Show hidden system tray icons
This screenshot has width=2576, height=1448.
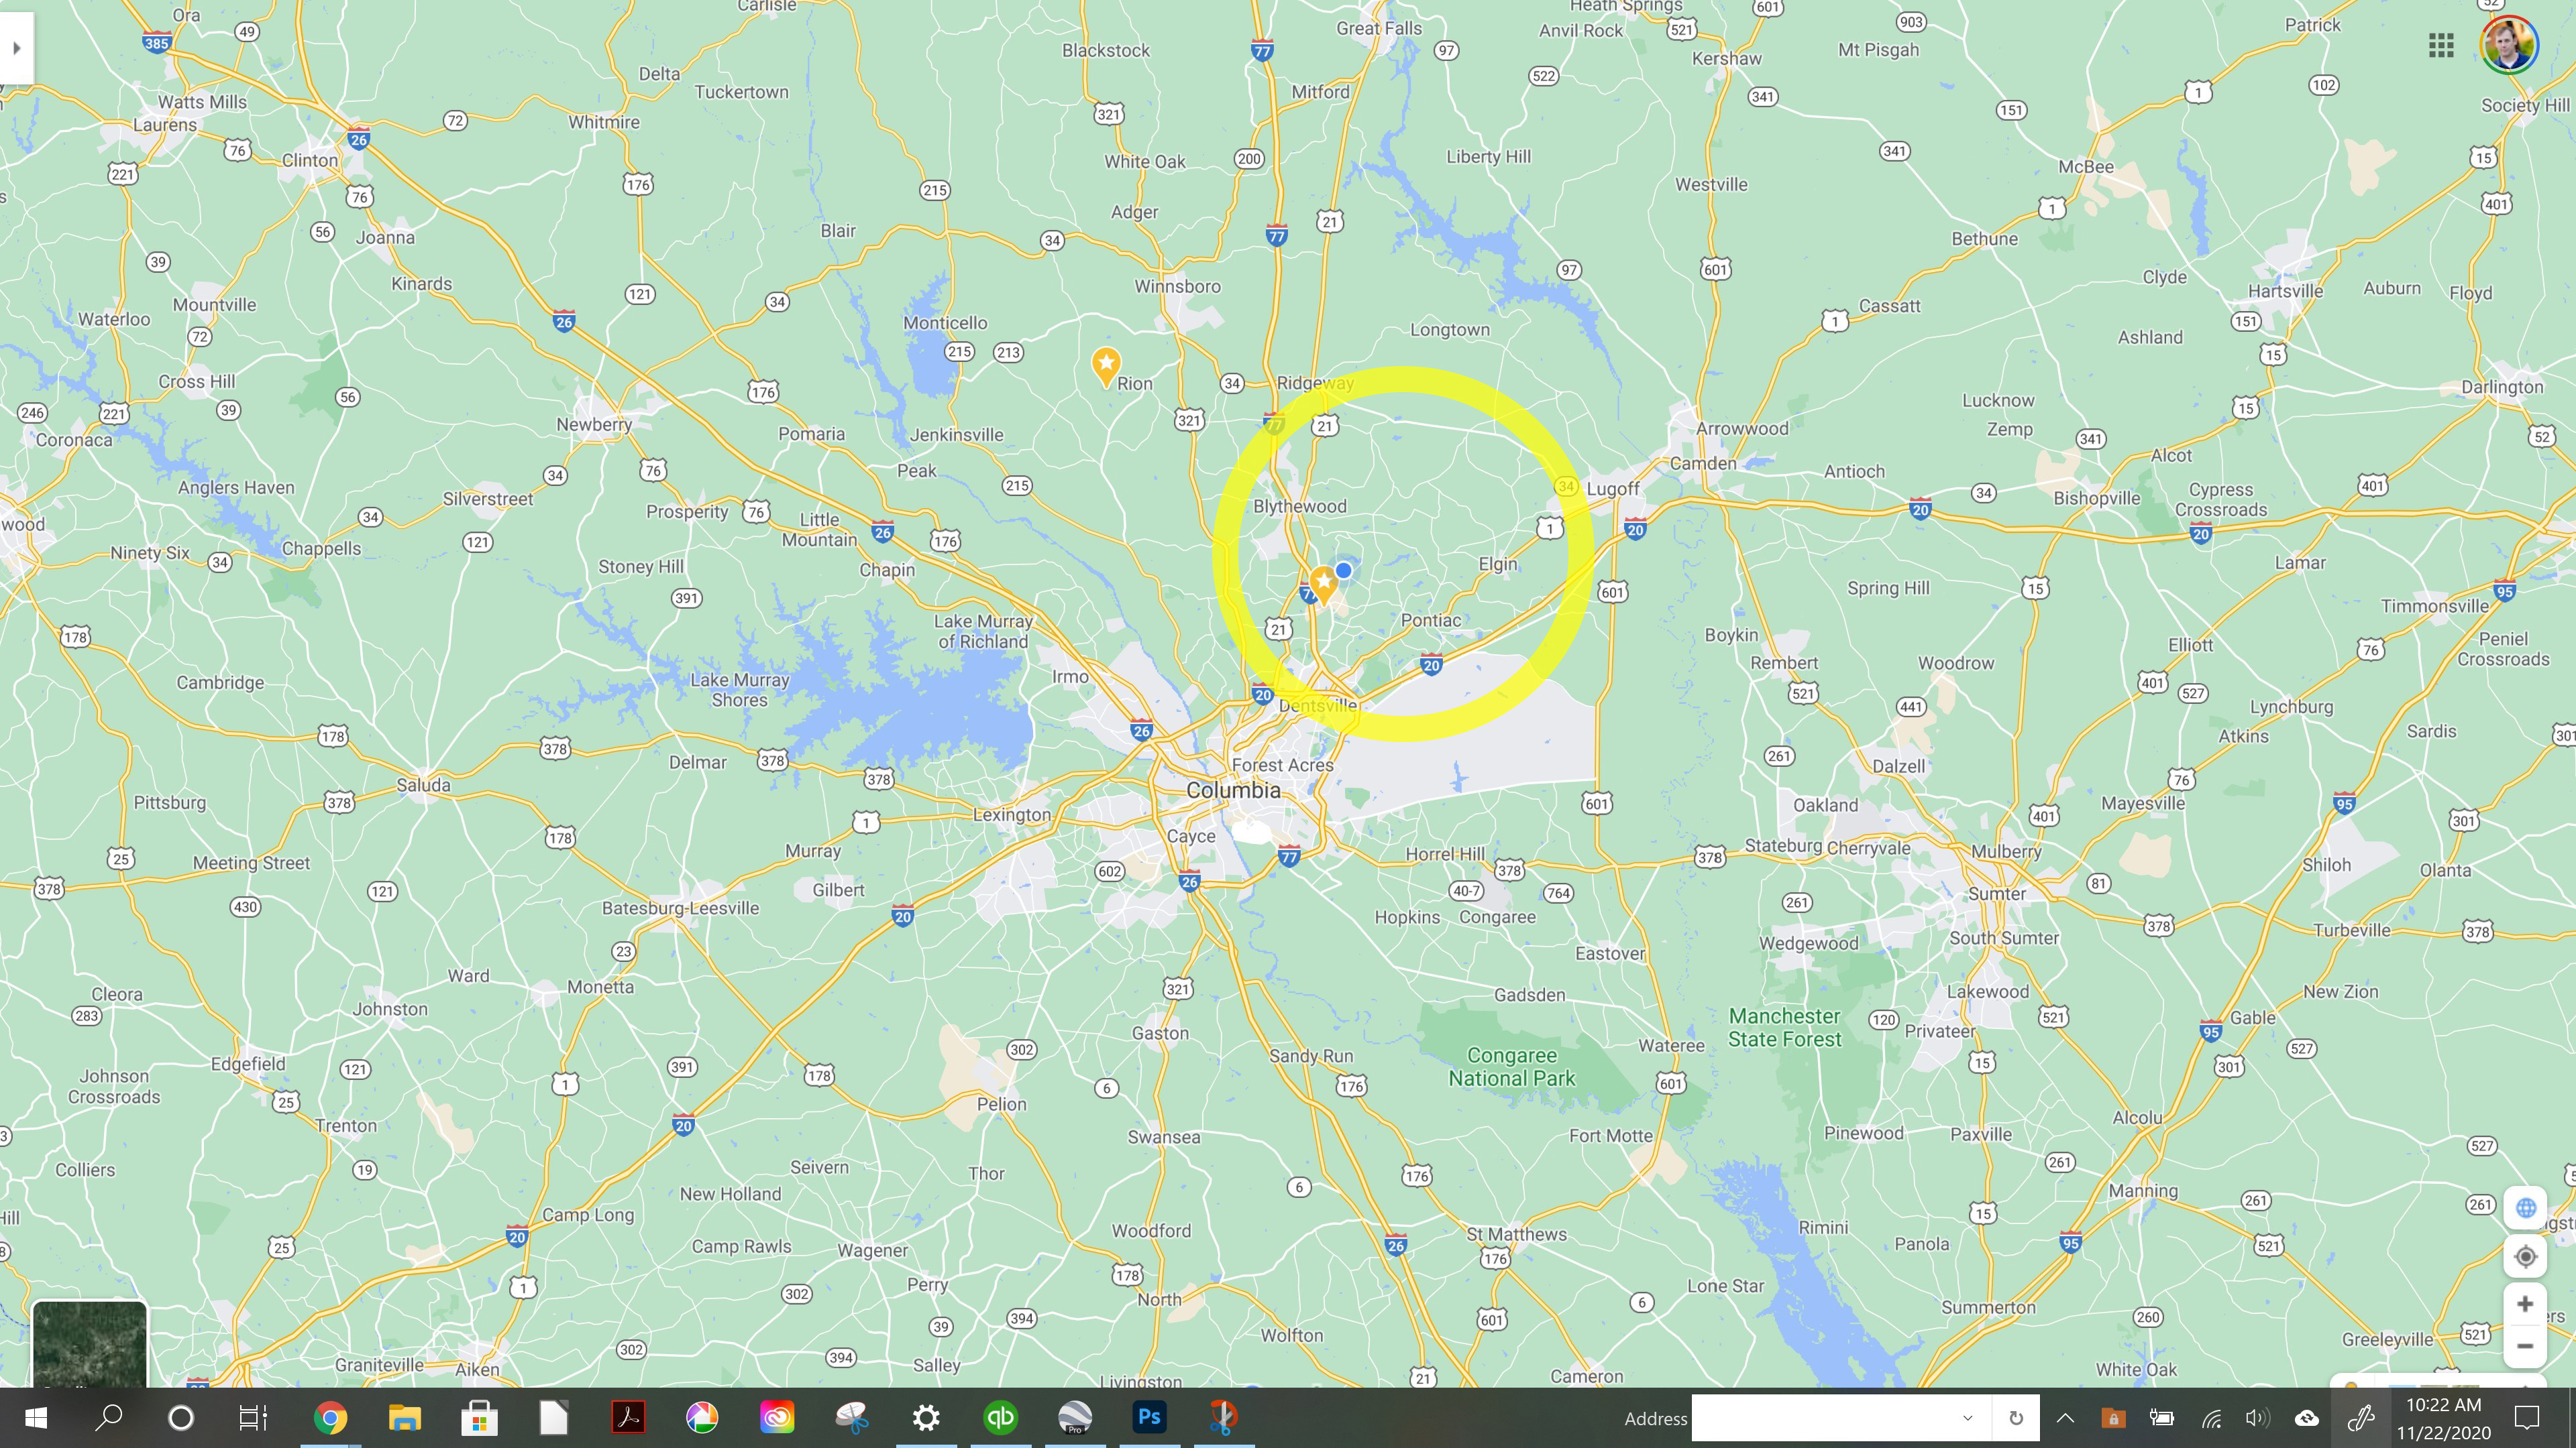point(2065,1418)
